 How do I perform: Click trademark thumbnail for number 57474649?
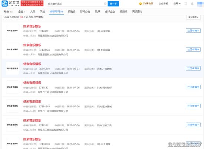(13, 106)
